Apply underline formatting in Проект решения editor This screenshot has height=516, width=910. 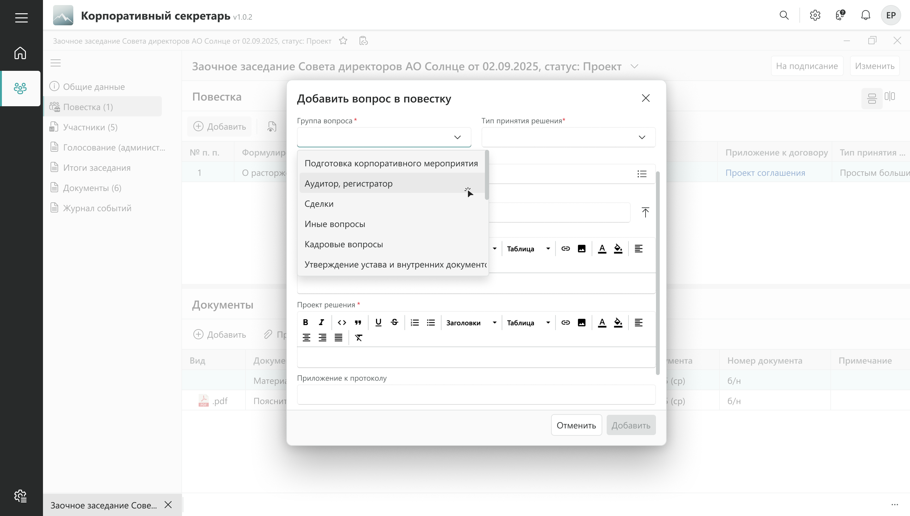(x=378, y=322)
